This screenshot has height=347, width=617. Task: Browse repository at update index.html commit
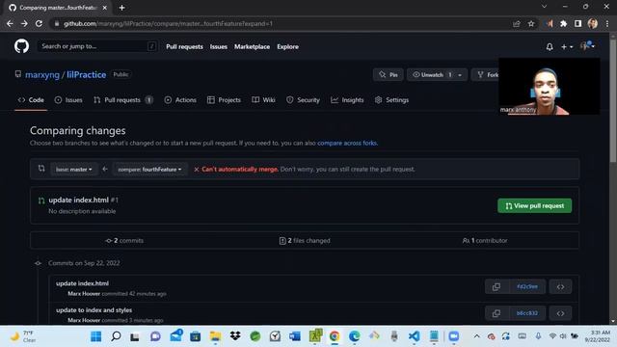tap(560, 287)
